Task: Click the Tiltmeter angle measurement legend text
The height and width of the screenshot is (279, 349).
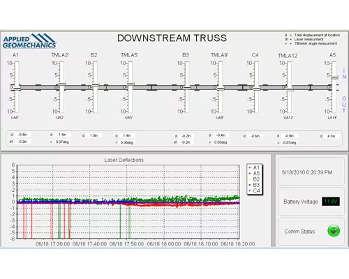Action: pyautogui.click(x=315, y=43)
